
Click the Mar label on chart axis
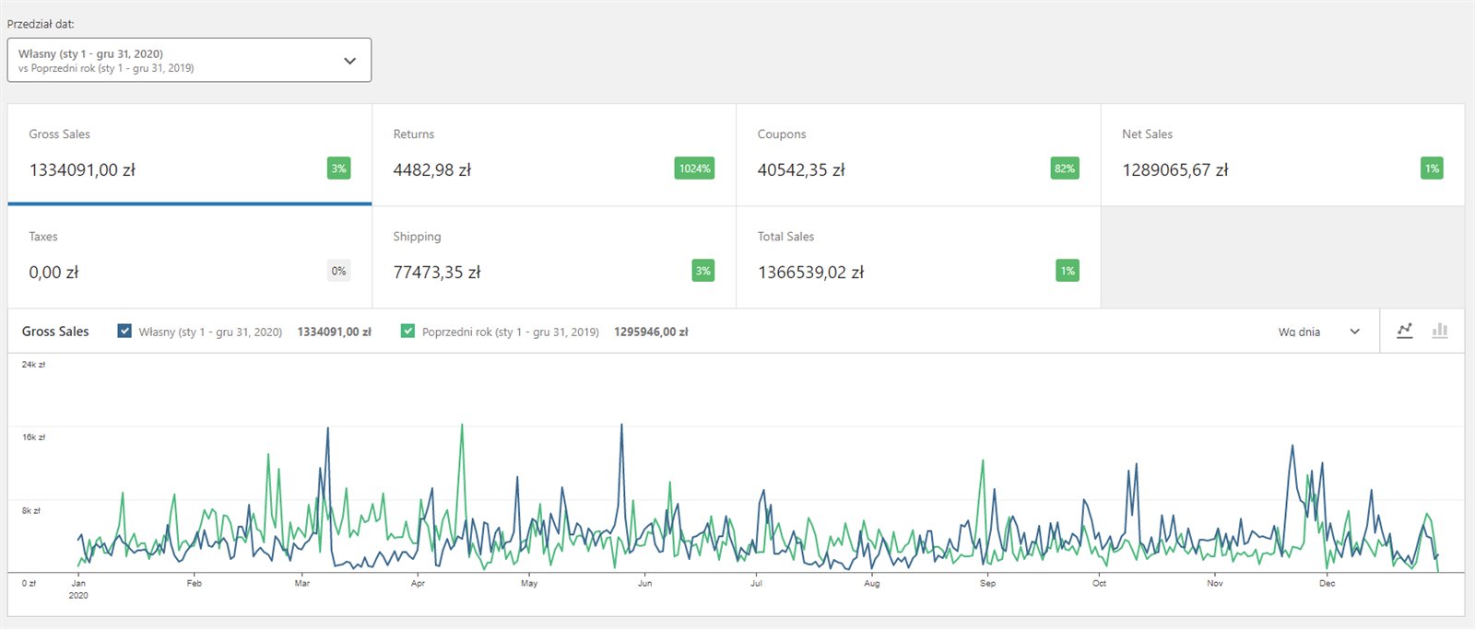301,583
